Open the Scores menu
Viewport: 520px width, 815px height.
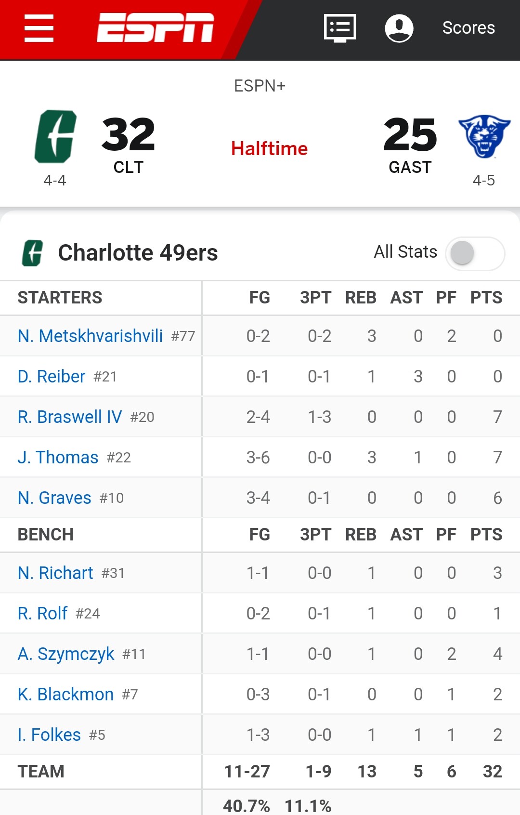[468, 28]
